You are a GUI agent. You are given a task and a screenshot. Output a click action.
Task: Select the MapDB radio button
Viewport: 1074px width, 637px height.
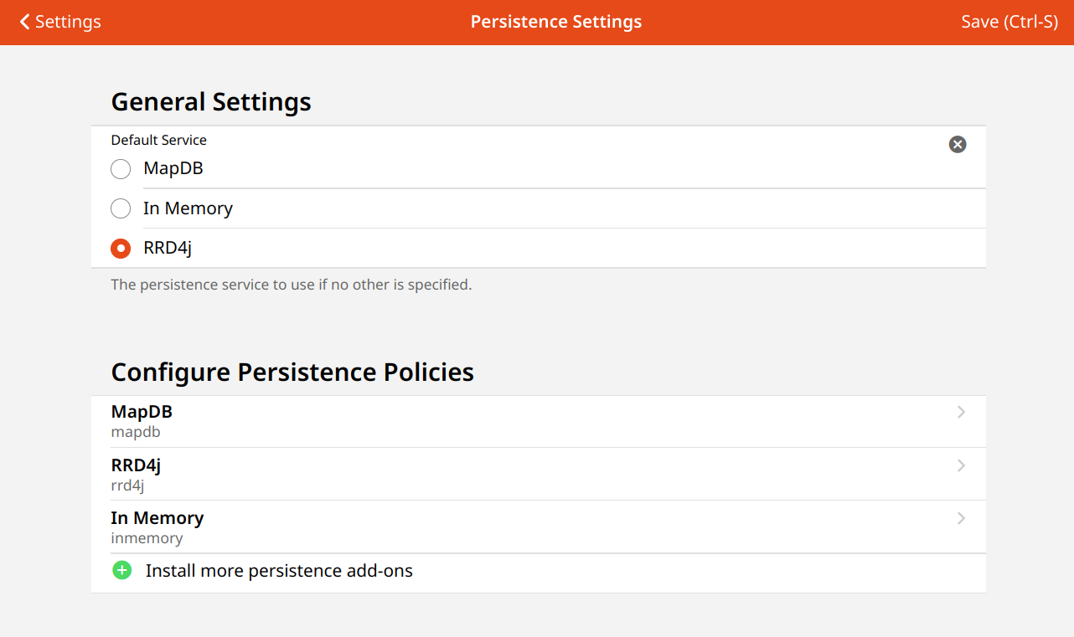point(121,169)
